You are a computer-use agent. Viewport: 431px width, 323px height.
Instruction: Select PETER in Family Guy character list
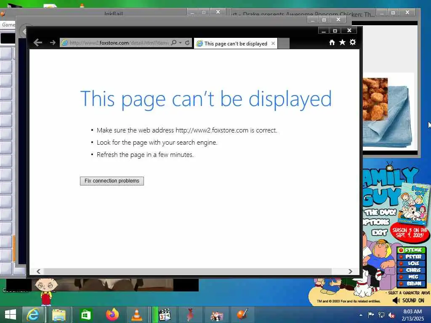[411, 257]
